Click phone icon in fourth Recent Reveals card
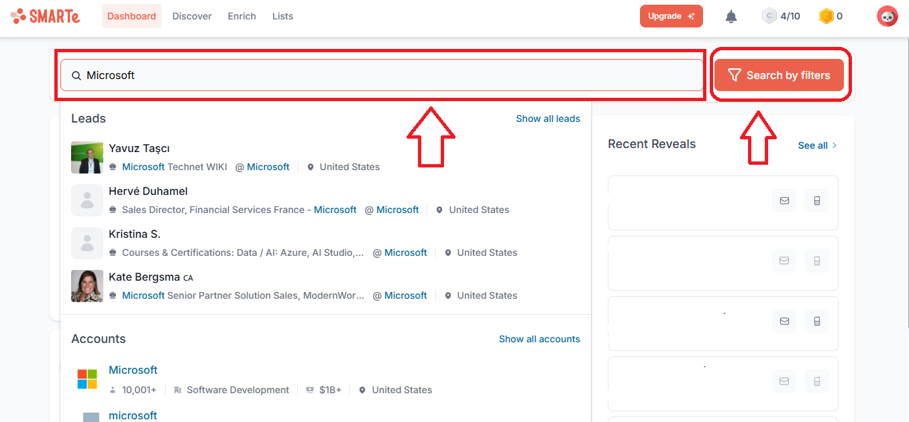This screenshot has height=422, width=909. tap(816, 381)
